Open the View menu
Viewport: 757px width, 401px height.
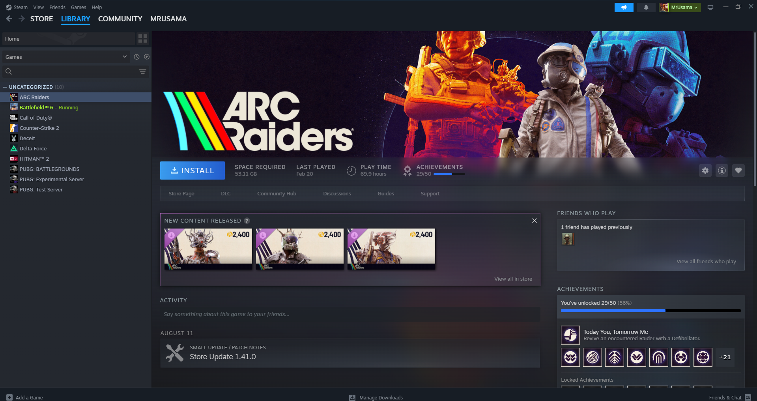39,7
